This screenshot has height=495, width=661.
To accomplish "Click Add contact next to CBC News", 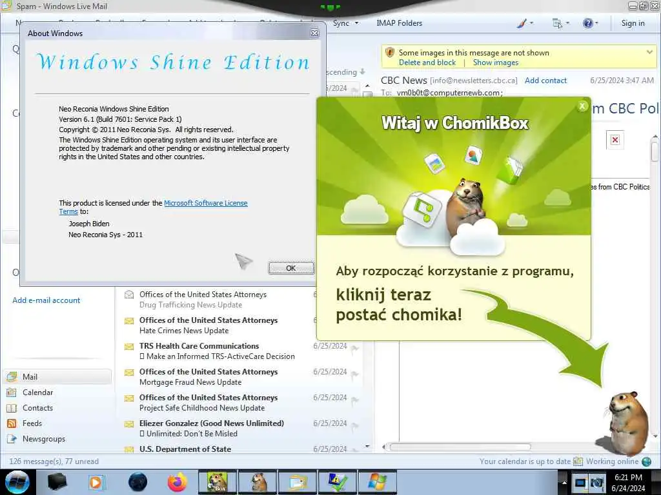I will click(545, 81).
